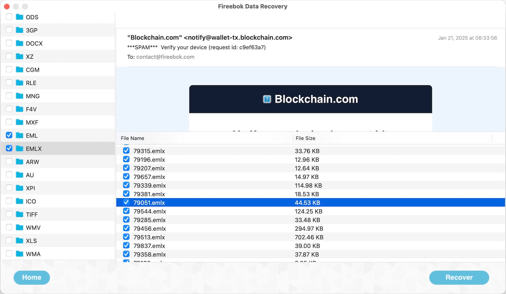The width and height of the screenshot is (506, 294).
Task: Click the broken image icon beside Blockchain.com
Action: coord(267,99)
